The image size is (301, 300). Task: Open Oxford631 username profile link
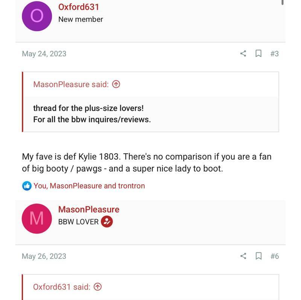(79, 7)
